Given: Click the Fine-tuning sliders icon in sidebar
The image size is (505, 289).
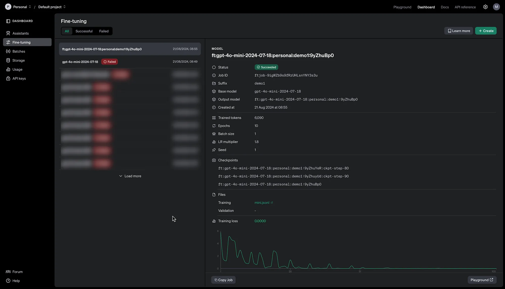Looking at the screenshot, I should tap(8, 42).
